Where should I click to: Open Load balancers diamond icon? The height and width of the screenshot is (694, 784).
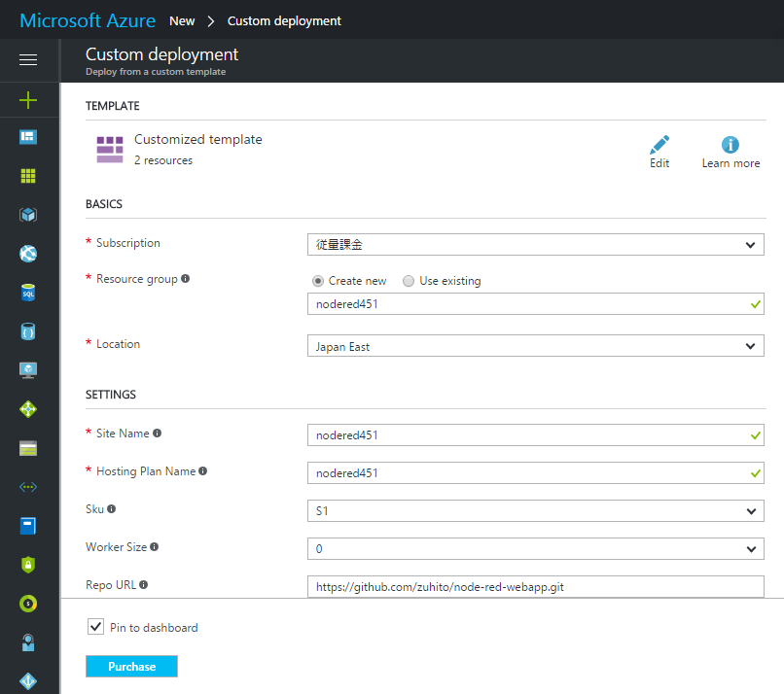click(x=28, y=409)
